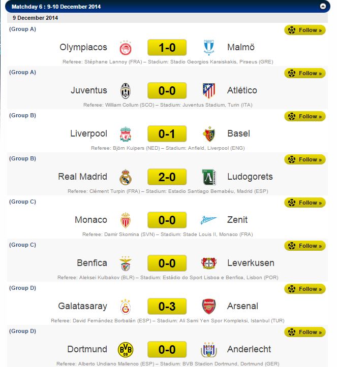Open the Real Madrid club crest
This screenshot has height=367, width=337.
click(x=126, y=177)
